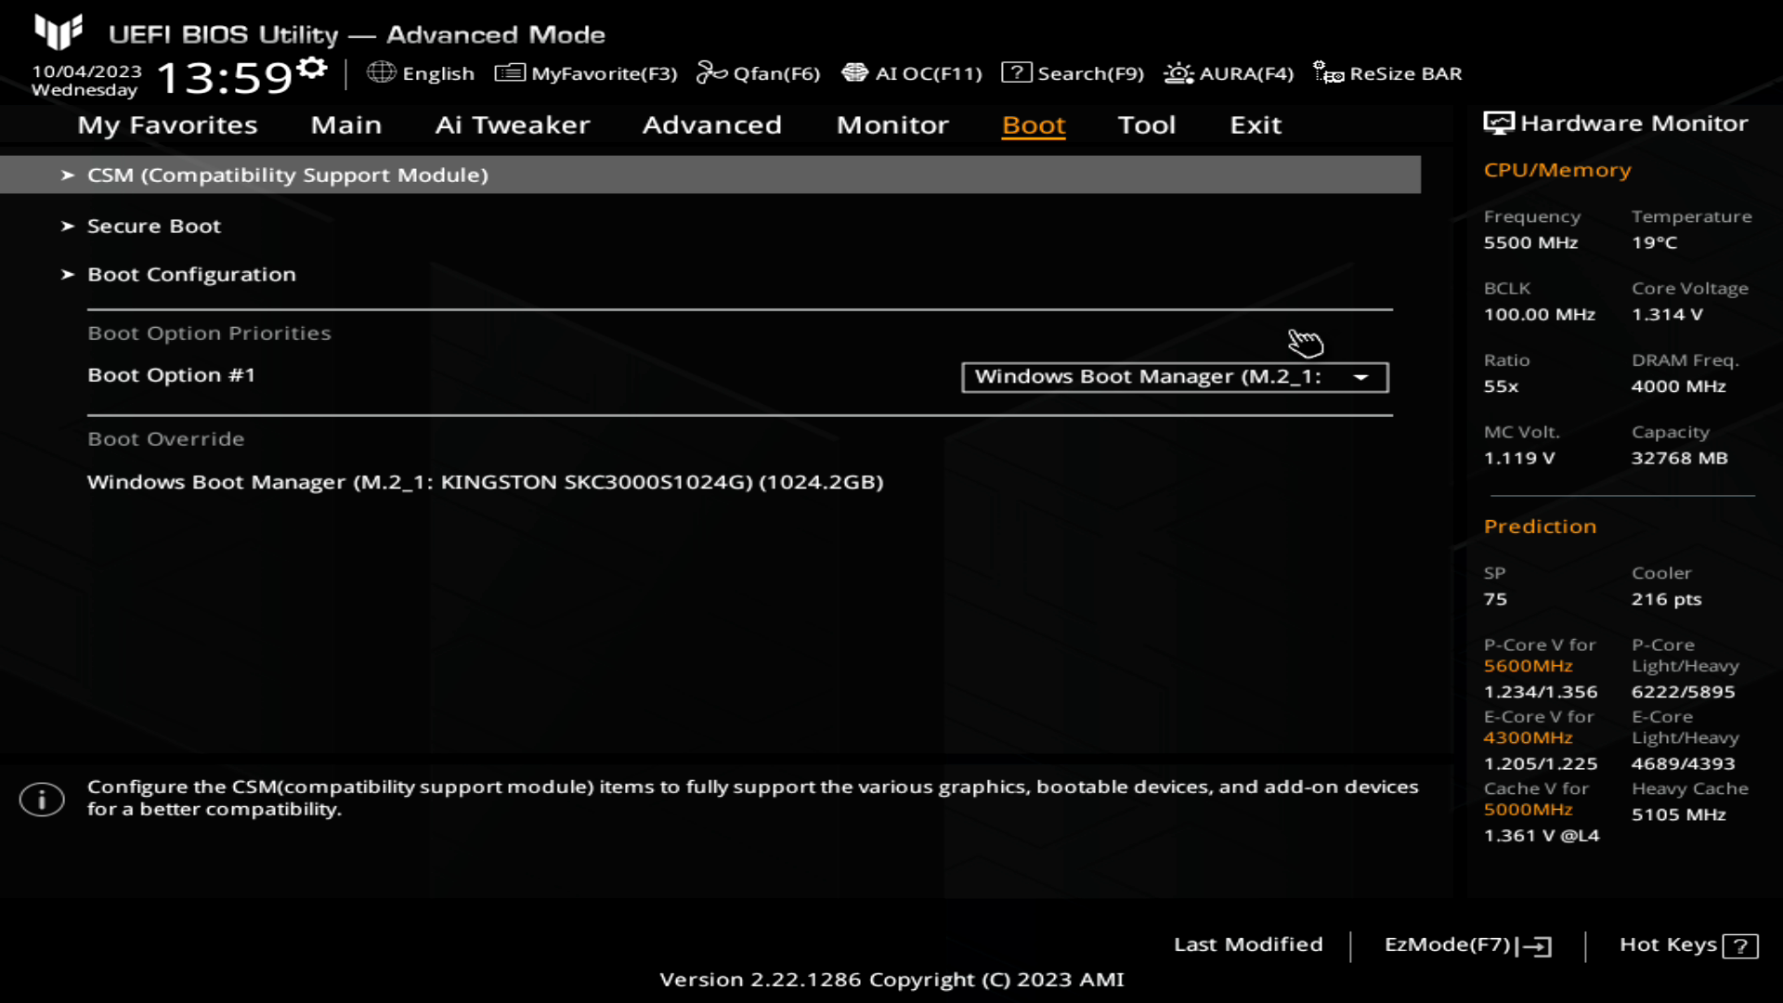Screen dimensions: 1783x1003
Task: Open Boot Option #1 dropdown
Action: 1175,377
